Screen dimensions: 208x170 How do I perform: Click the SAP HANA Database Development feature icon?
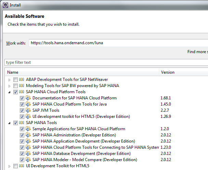[x=28, y=154]
